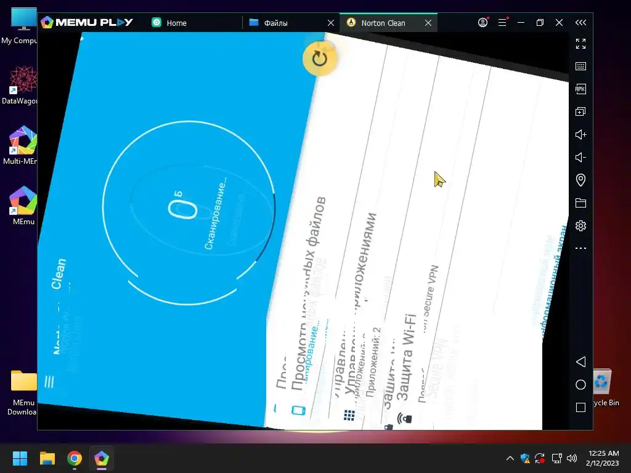
Task: Decrease volume using speaker minus icon
Action: (x=580, y=157)
